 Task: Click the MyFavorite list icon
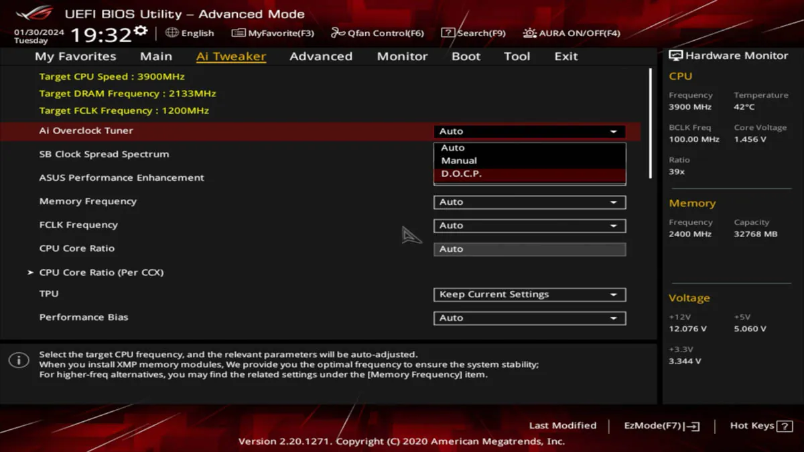tap(239, 33)
